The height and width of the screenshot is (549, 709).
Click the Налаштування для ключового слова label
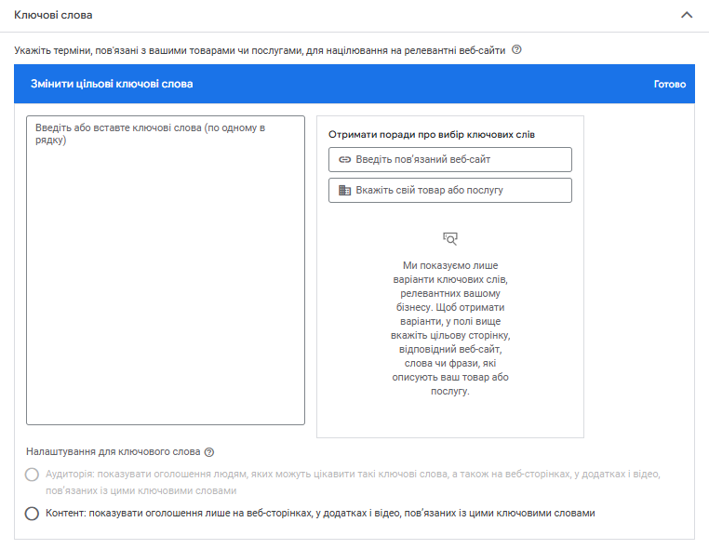click(x=113, y=452)
